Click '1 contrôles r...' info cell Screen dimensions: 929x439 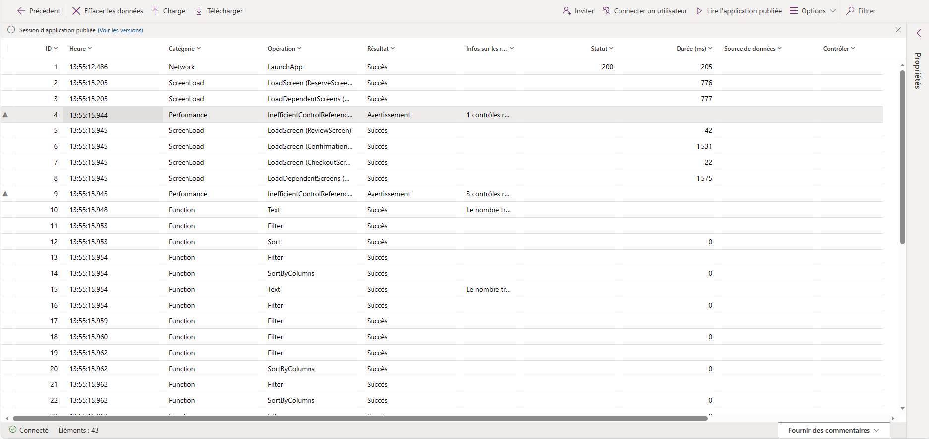click(x=488, y=115)
